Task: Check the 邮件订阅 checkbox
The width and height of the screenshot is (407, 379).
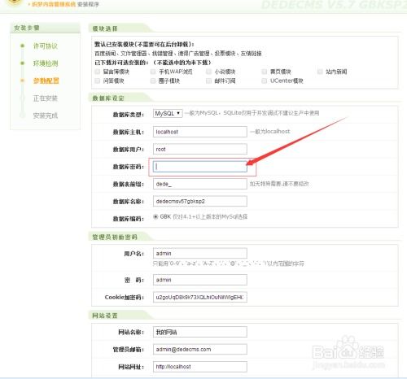Action: [x=208, y=81]
